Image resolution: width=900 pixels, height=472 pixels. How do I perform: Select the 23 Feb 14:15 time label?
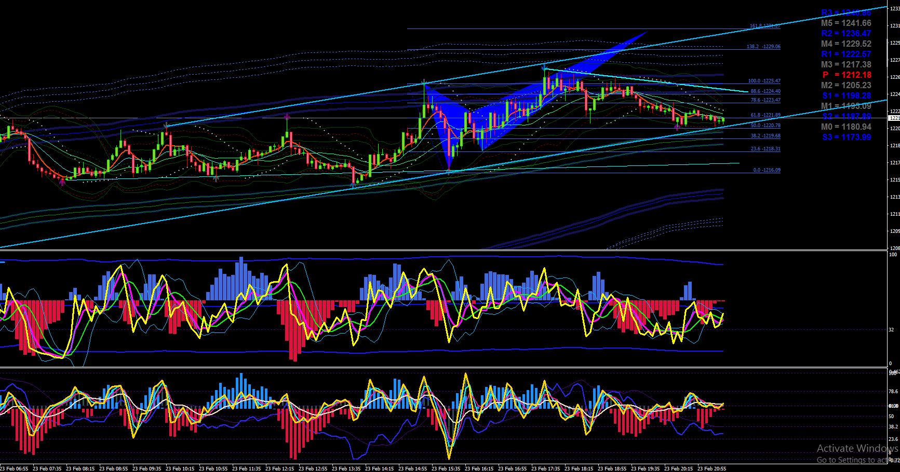coord(379,468)
